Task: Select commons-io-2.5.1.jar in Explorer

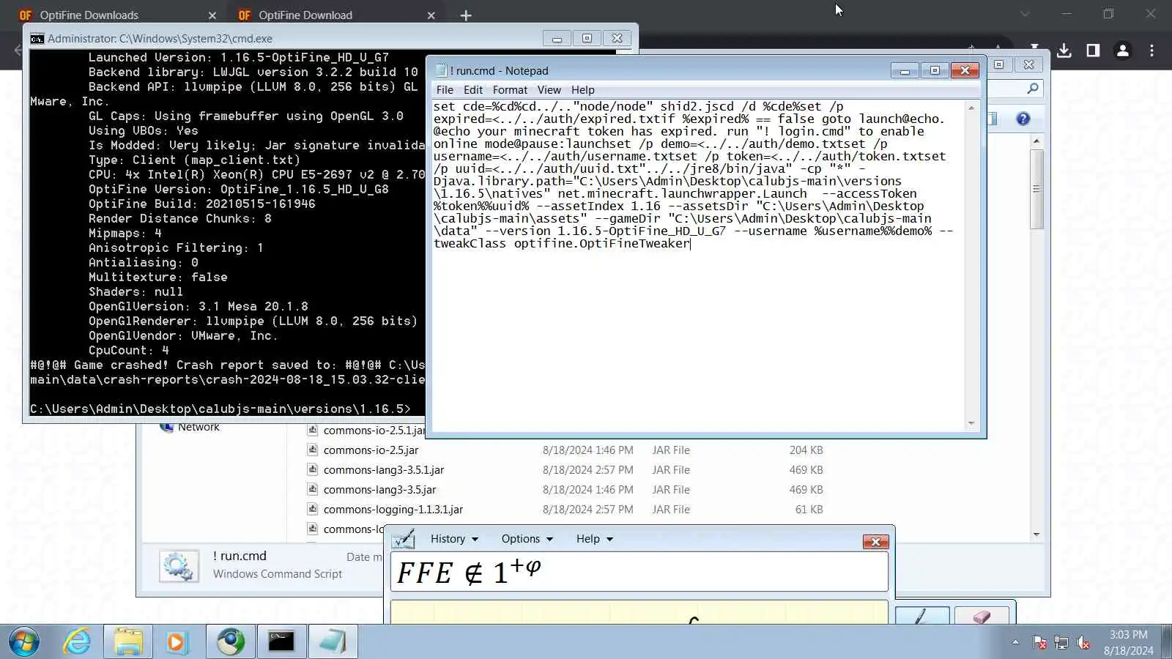Action: (x=373, y=431)
